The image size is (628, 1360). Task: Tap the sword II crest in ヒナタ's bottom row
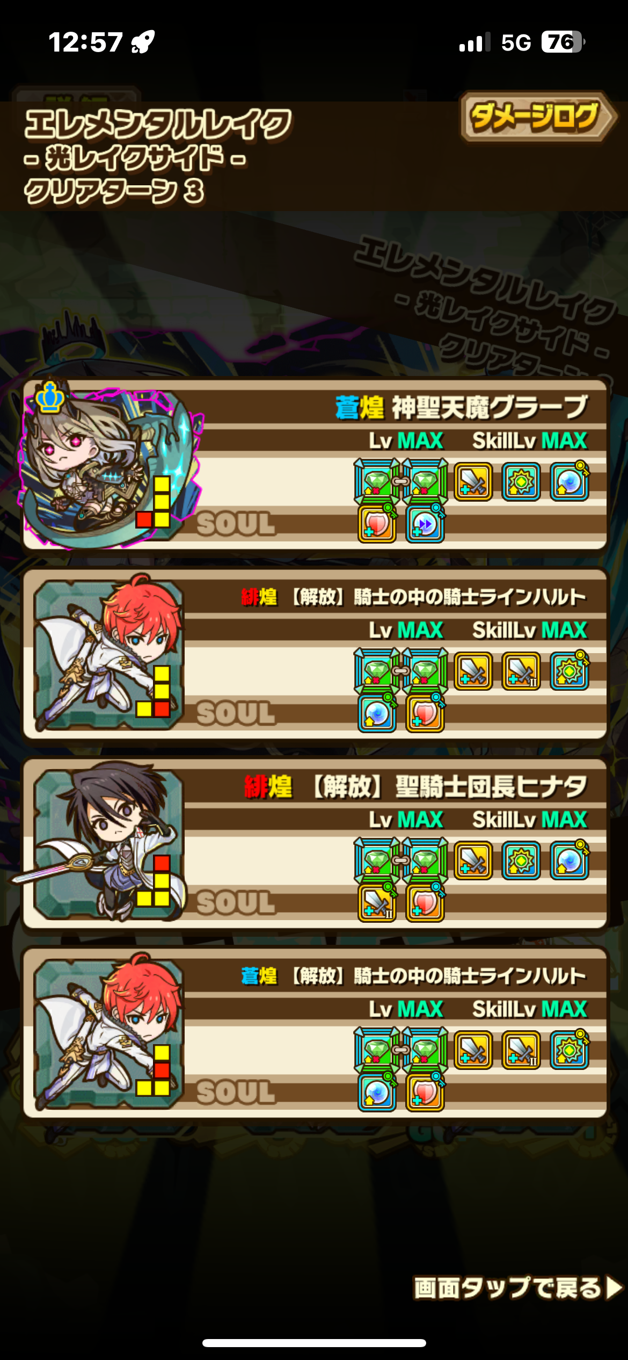click(x=377, y=903)
